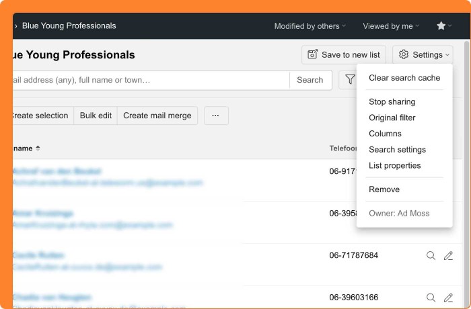Expand Viewed by me dropdown

[x=391, y=26]
